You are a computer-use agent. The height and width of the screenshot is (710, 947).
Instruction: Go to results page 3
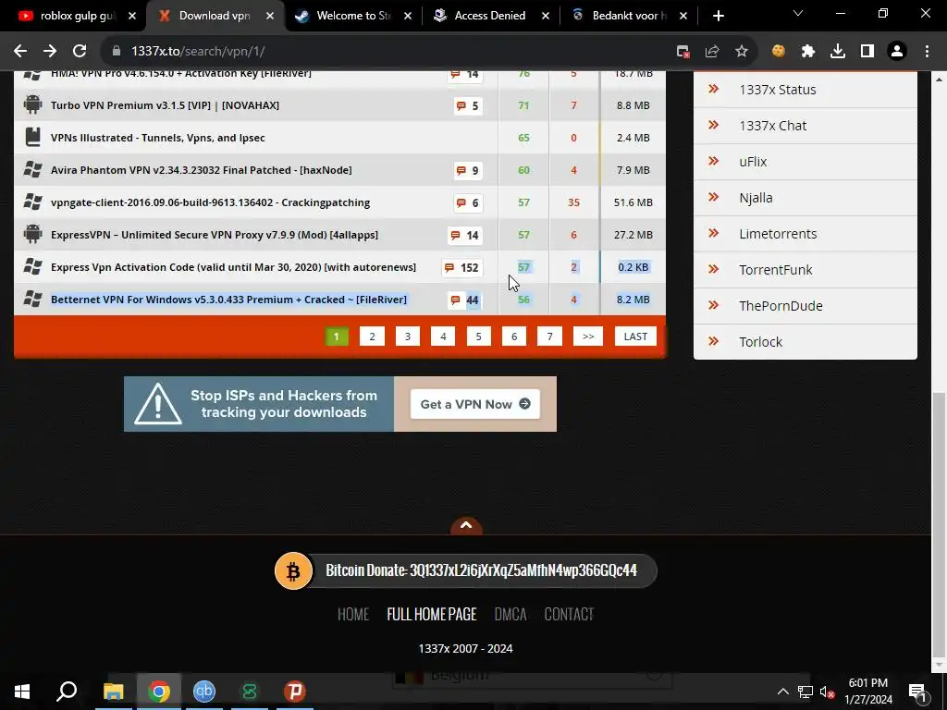[x=408, y=337]
